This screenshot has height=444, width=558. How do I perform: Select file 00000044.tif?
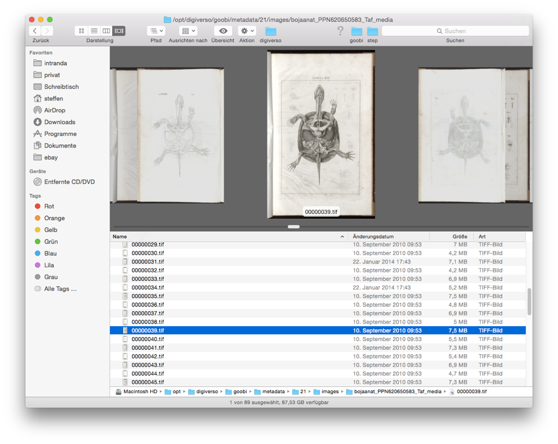pyautogui.click(x=318, y=373)
